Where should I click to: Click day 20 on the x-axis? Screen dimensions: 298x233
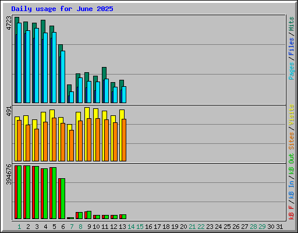tap(183, 227)
